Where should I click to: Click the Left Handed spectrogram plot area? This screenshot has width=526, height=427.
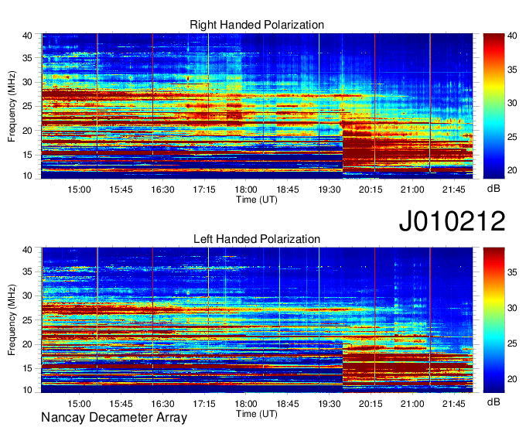point(257,320)
